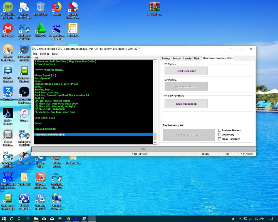Viewport: 278px width, 222px height.
Task: Select the Calculator desktop icon
Action: (73, 30)
